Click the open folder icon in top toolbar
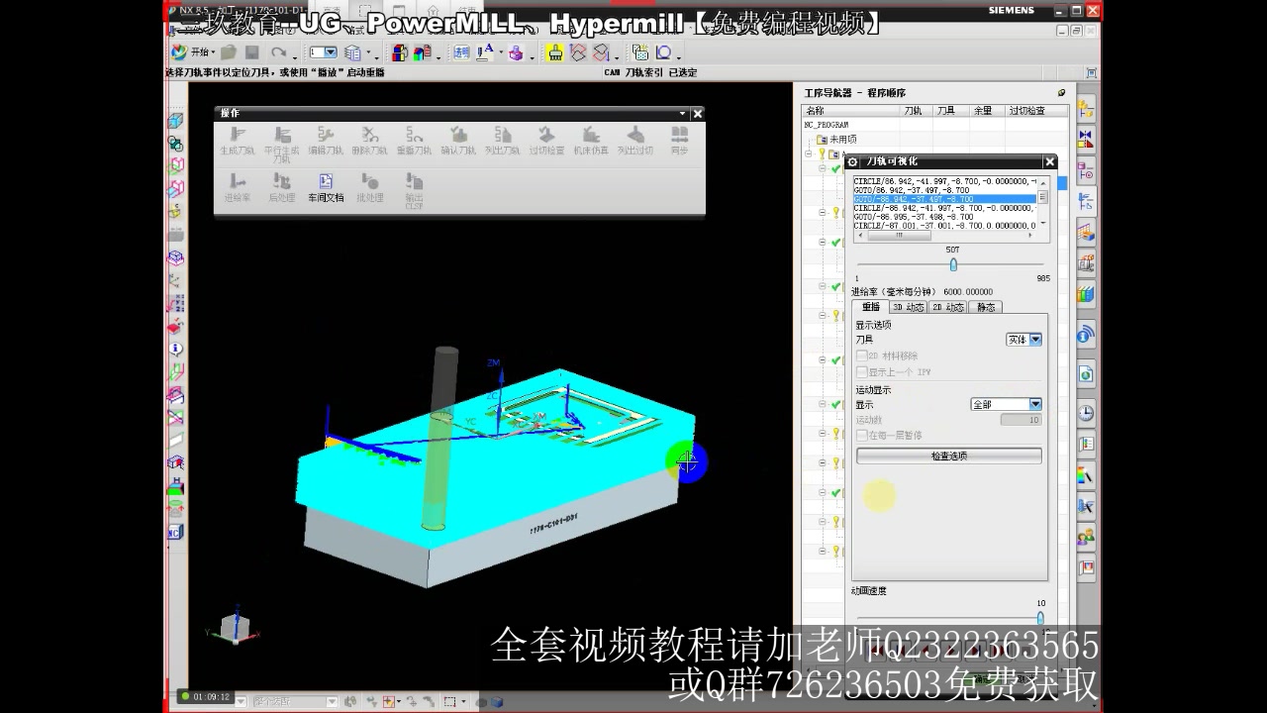This screenshot has width=1267, height=713. [x=229, y=52]
